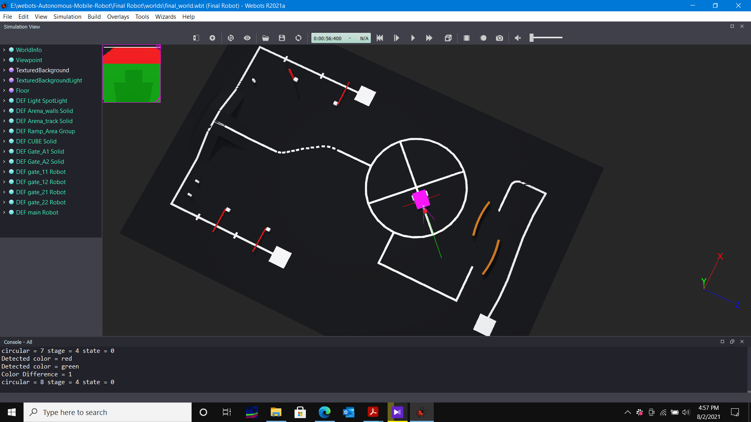751x422 pixels.
Task: Click the Console - All tab label
Action: 17,342
